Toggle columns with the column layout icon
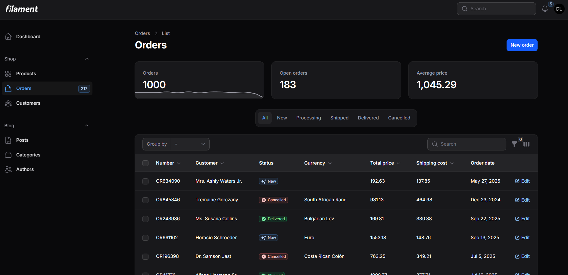Screen dimensions: 568x275 pyautogui.click(x=526, y=144)
